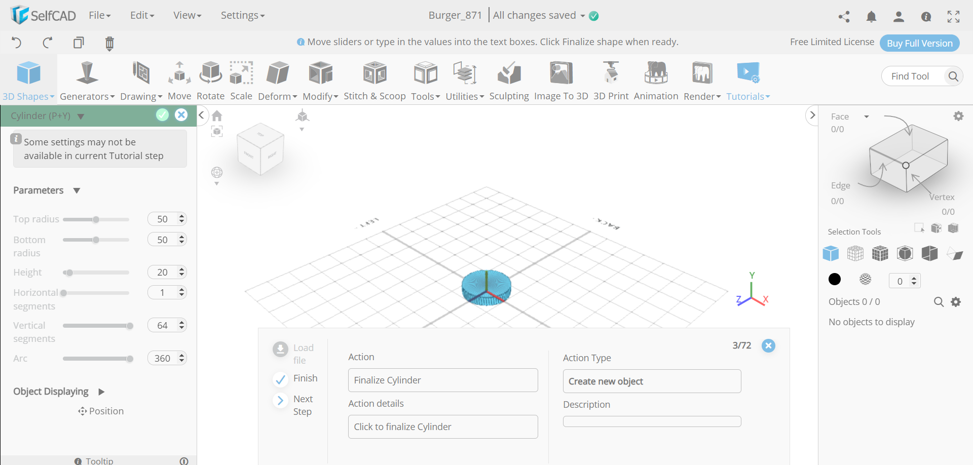The image size is (973, 465).
Task: Open the 3D Shapes tool menu
Action: click(x=28, y=81)
